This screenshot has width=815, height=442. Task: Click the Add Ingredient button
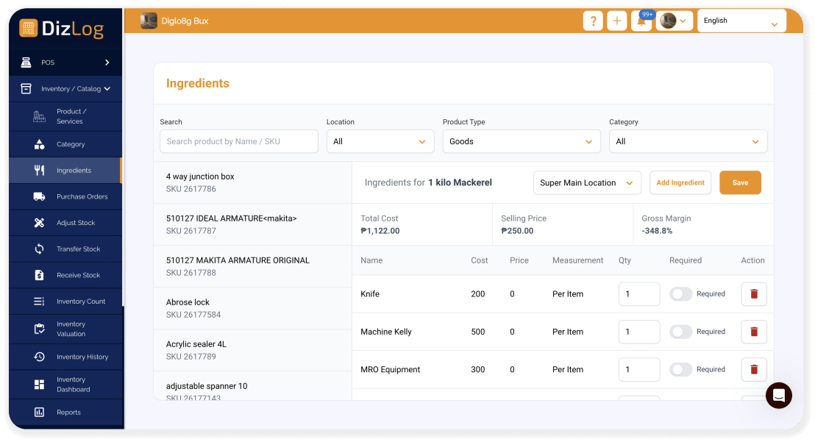pos(680,183)
